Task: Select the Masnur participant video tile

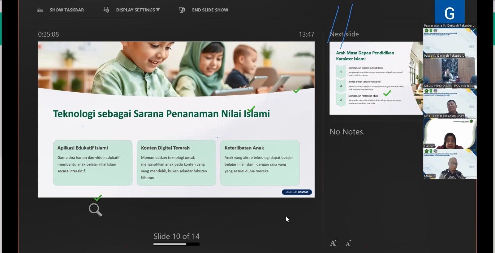Action: coord(450,164)
